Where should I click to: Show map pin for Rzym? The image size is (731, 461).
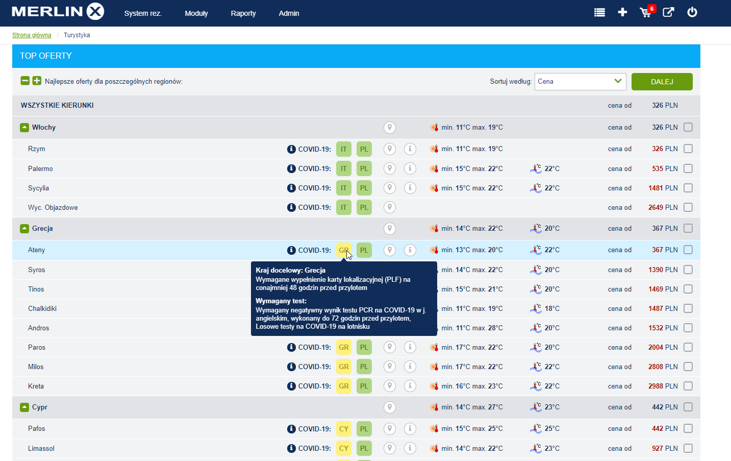pos(390,149)
